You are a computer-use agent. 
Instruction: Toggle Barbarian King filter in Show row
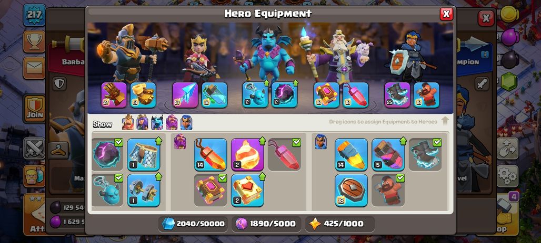[128, 122]
